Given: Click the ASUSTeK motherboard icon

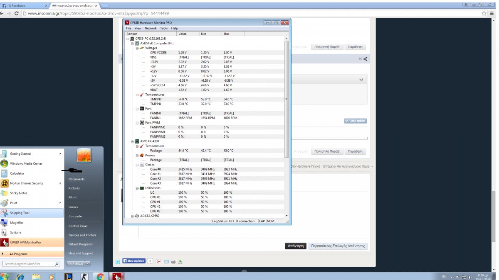Looking at the screenshot, I should click(x=137, y=43).
